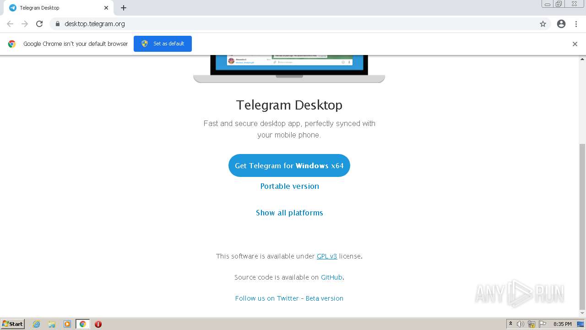
Task: Expand Show all platforms
Action: pos(289,213)
